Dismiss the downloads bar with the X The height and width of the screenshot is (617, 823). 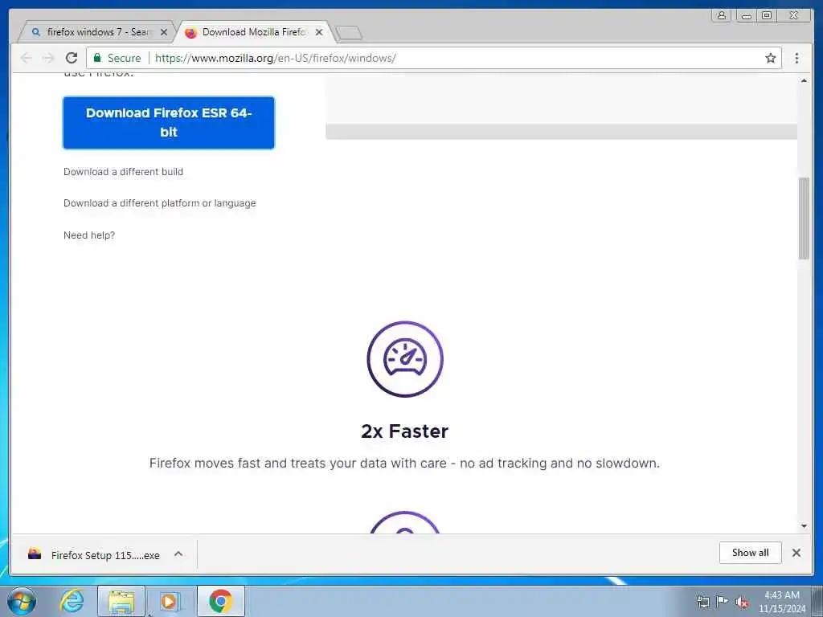796,553
